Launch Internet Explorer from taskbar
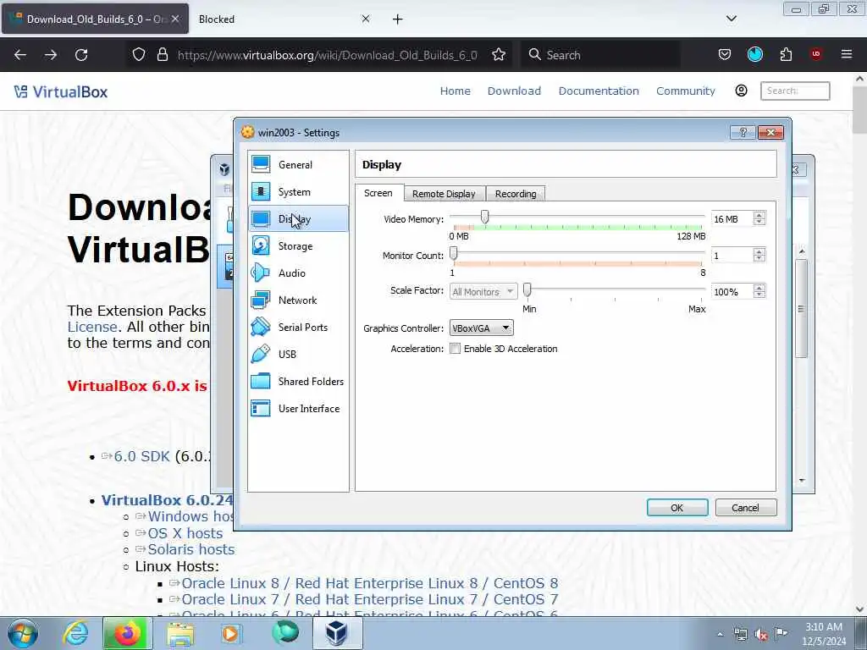This screenshot has width=867, height=650. click(x=75, y=633)
